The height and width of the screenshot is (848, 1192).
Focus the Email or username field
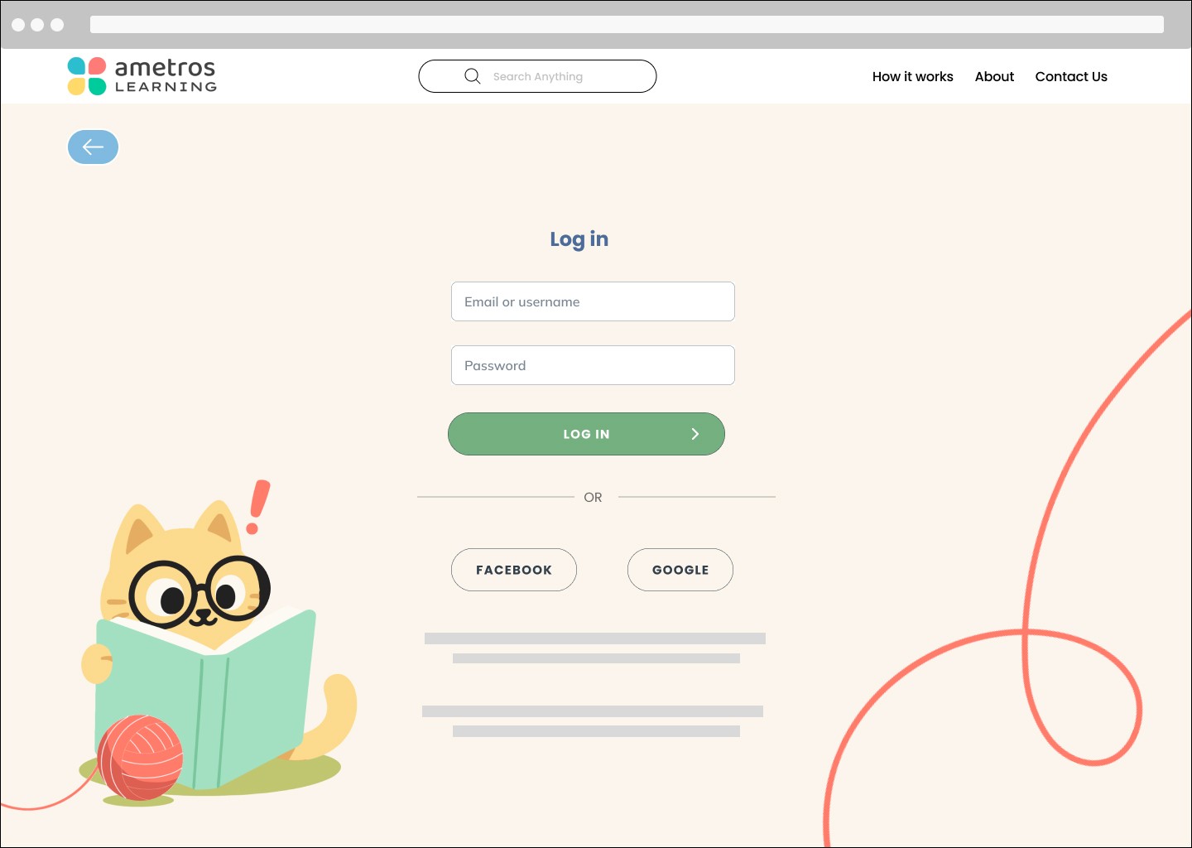(593, 301)
